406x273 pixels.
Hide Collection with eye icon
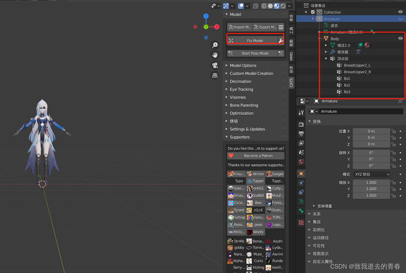tap(400, 12)
